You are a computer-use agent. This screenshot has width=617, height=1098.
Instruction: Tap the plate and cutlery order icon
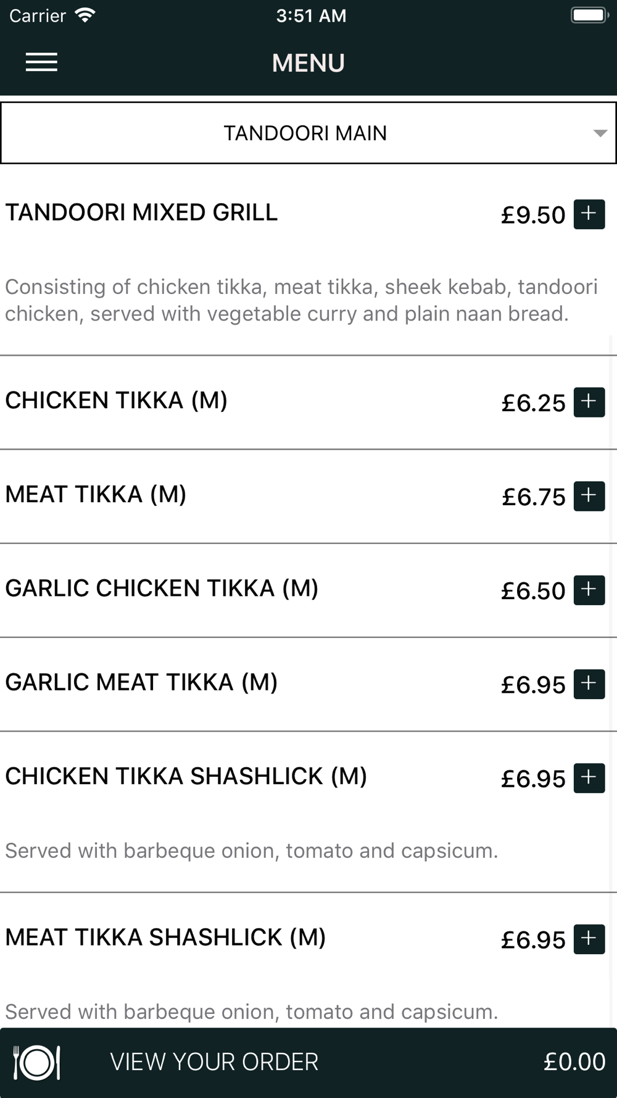pos(37,1062)
